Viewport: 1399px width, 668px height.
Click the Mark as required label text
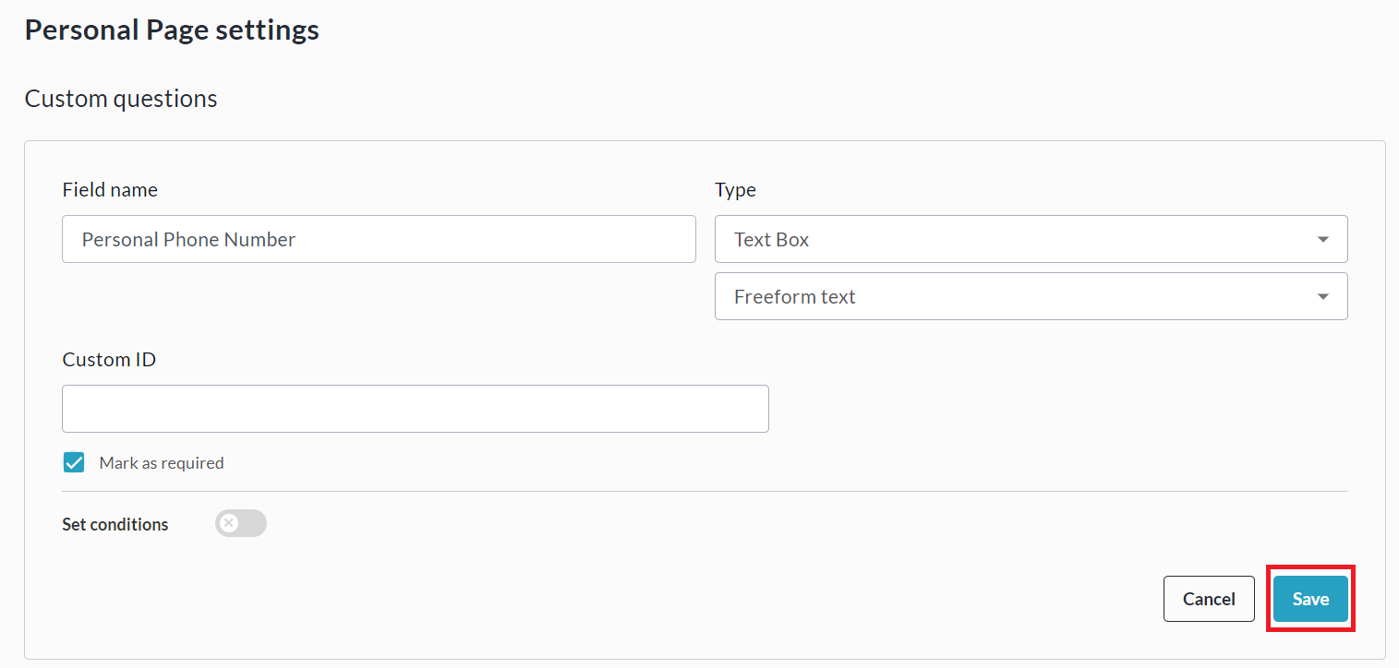pyautogui.click(x=162, y=463)
